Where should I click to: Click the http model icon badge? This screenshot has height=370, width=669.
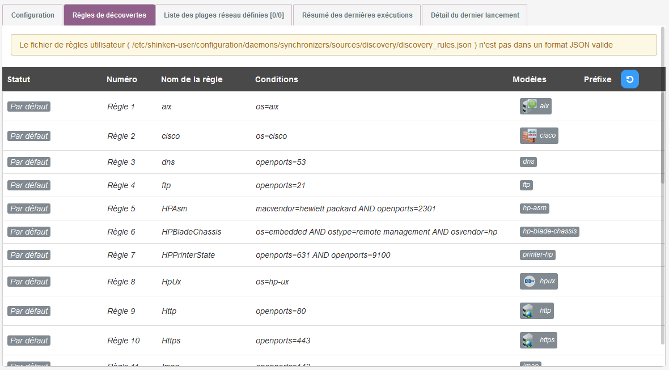(x=536, y=311)
